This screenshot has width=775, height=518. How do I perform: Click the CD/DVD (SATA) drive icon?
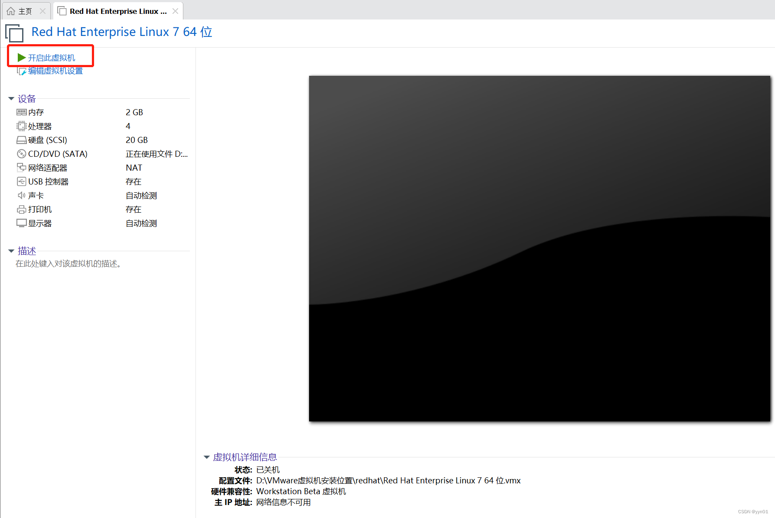pos(22,153)
